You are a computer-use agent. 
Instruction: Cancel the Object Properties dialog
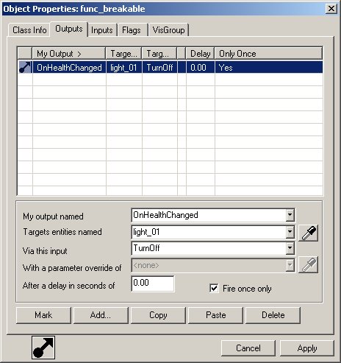(248, 348)
